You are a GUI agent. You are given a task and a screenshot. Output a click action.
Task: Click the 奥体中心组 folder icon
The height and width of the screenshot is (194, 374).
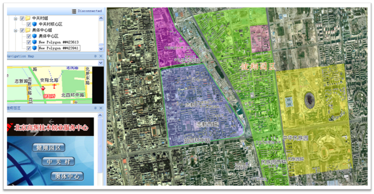(28, 30)
